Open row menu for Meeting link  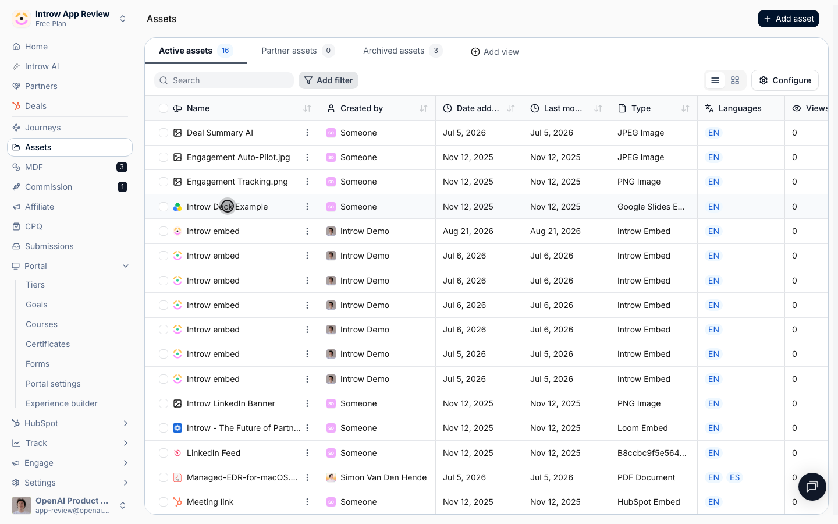[x=307, y=502]
